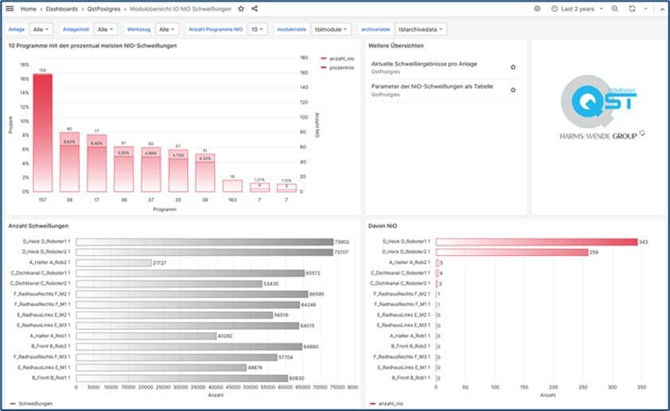This screenshot has width=670, height=411.
Task: Open 'Parameter der NIO-Schweißungen als Tabelle' link
Action: pyautogui.click(x=432, y=87)
